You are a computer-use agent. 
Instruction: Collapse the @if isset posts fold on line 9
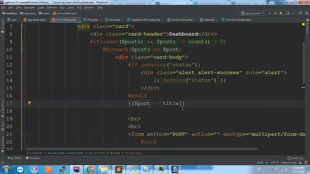[x=25, y=42]
